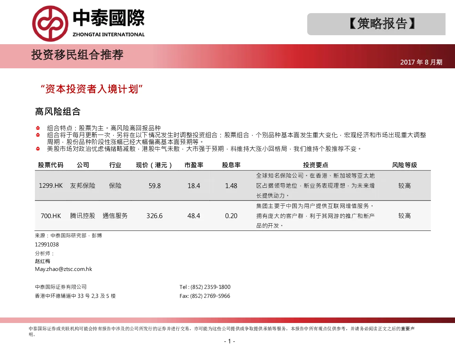The width and height of the screenshot is (455, 352).
Task: Click the industry cell 保险
Action: [x=115, y=186]
